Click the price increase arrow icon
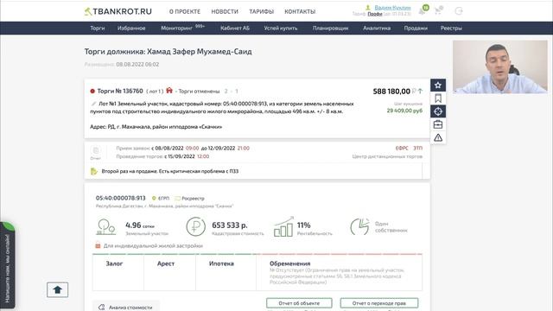Image resolution: width=553 pixels, height=311 pixels. [x=420, y=92]
